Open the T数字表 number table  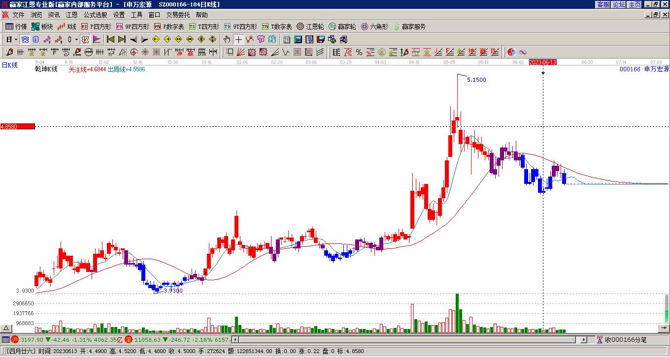277,27
